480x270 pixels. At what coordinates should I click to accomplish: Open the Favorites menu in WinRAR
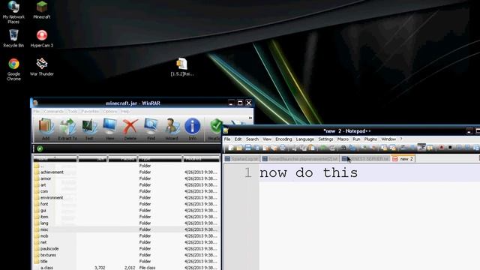pos(90,112)
